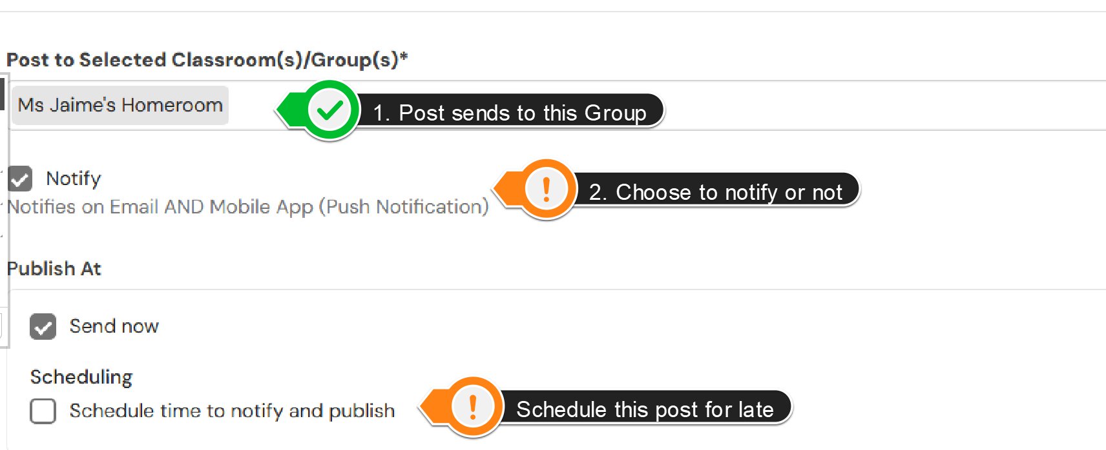1106x450 pixels.
Task: Click inside the Selected Classroom(s)/Group(s) field
Action: pyautogui.click(x=556, y=106)
